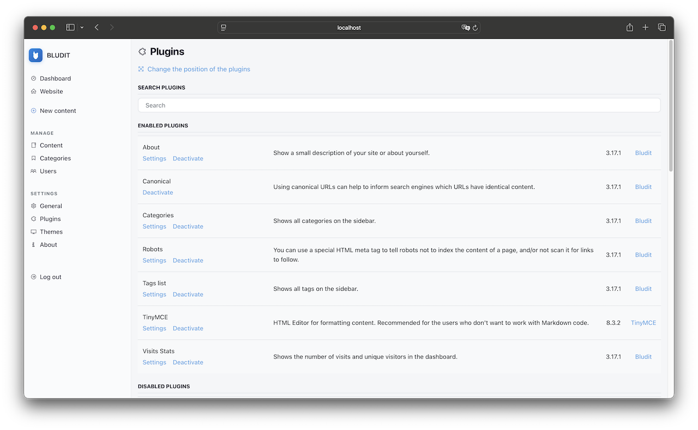
Task: Open Themes from the Settings section
Action: point(51,231)
